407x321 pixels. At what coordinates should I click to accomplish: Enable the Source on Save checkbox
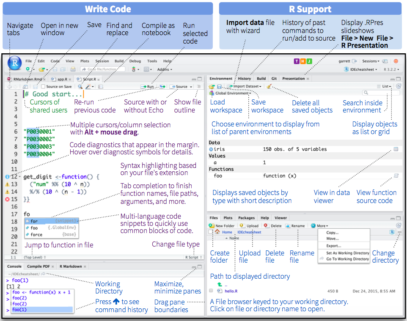(43, 87)
